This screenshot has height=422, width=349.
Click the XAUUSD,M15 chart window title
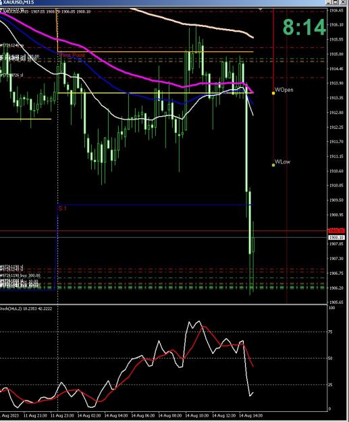(18, 2)
